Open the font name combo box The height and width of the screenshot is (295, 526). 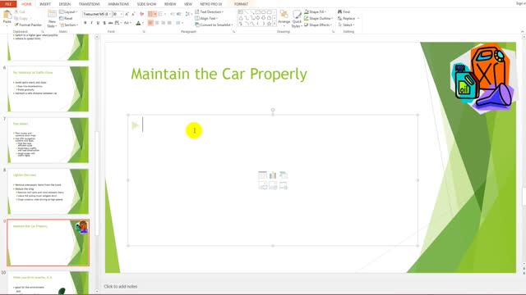pyautogui.click(x=97, y=14)
